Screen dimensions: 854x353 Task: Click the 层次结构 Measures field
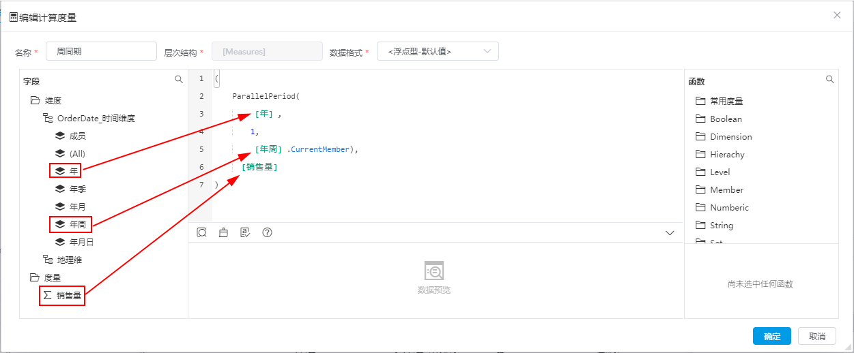coord(267,51)
